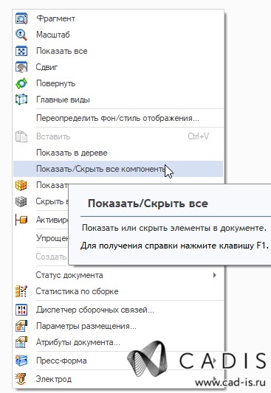Image resolution: width=271 pixels, height=393 pixels.
Task: Choose Повернуть menu entry
Action: [x=118, y=83]
